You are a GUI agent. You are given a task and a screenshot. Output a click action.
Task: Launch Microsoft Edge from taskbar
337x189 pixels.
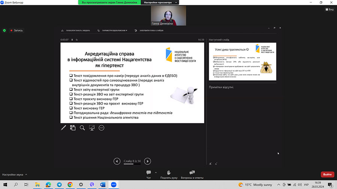48,185
